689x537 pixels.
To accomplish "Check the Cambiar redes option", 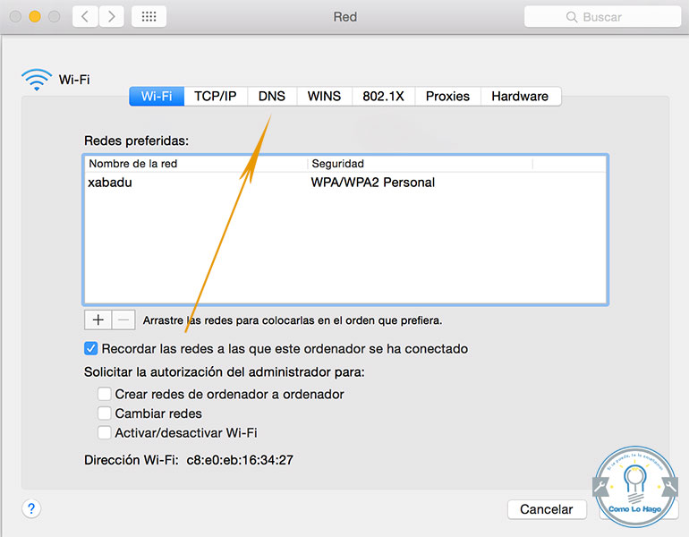I will pyautogui.click(x=105, y=413).
